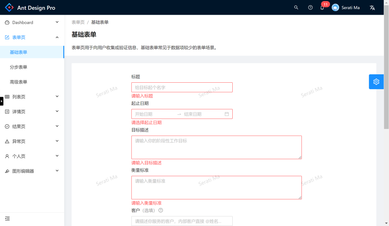This screenshot has width=389, height=226.
Task: Click the 表单页 breadcrumb link
Action: point(78,22)
